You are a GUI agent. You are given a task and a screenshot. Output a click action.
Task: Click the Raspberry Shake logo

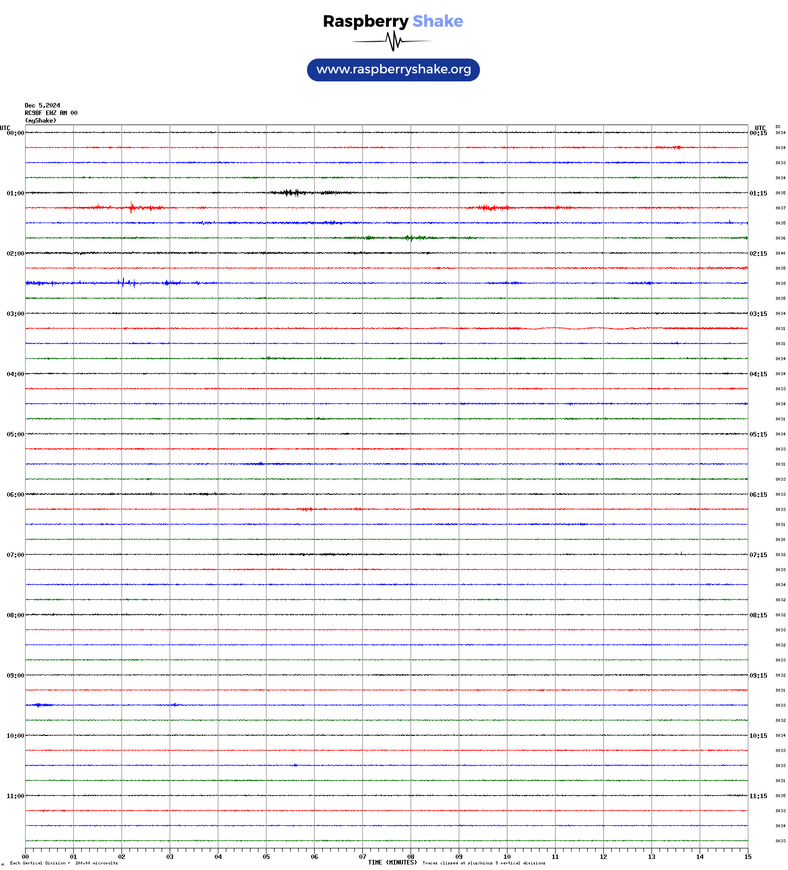(393, 21)
